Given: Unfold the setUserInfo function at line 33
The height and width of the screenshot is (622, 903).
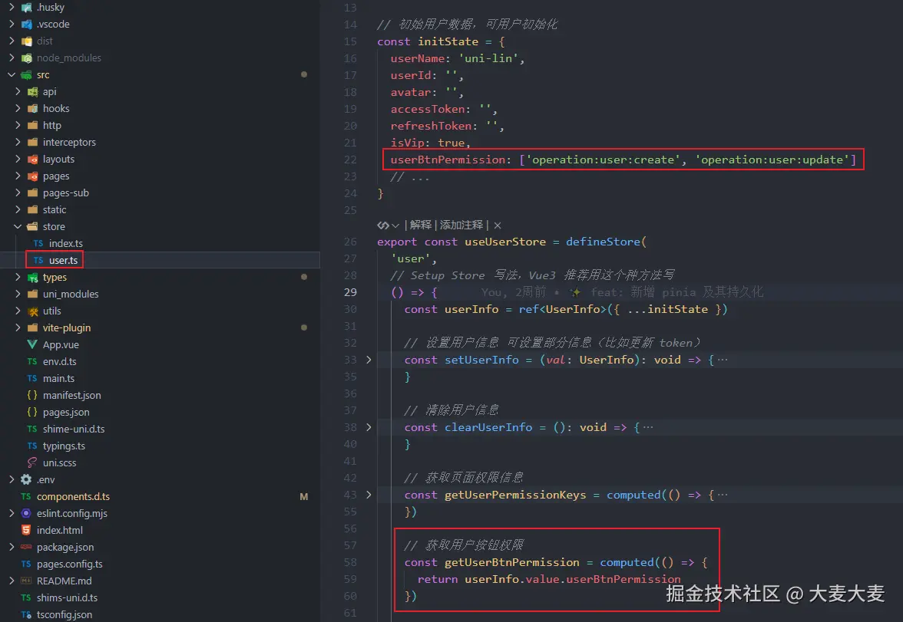Looking at the screenshot, I should [369, 360].
